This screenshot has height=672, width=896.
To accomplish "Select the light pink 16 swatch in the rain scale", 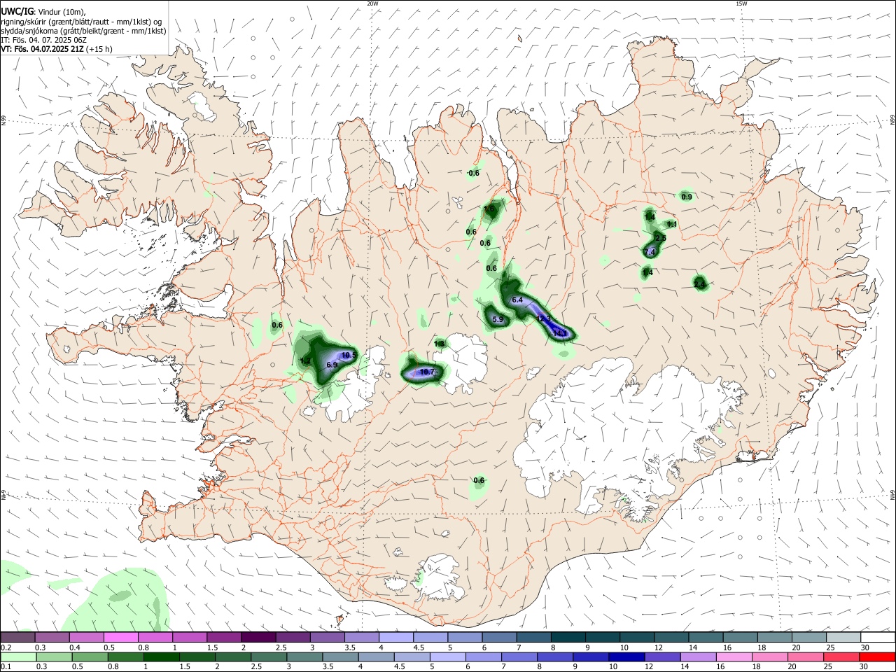I will (x=734, y=657).
